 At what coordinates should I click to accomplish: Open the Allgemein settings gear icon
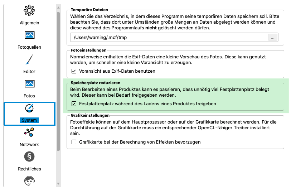coord(29,10)
